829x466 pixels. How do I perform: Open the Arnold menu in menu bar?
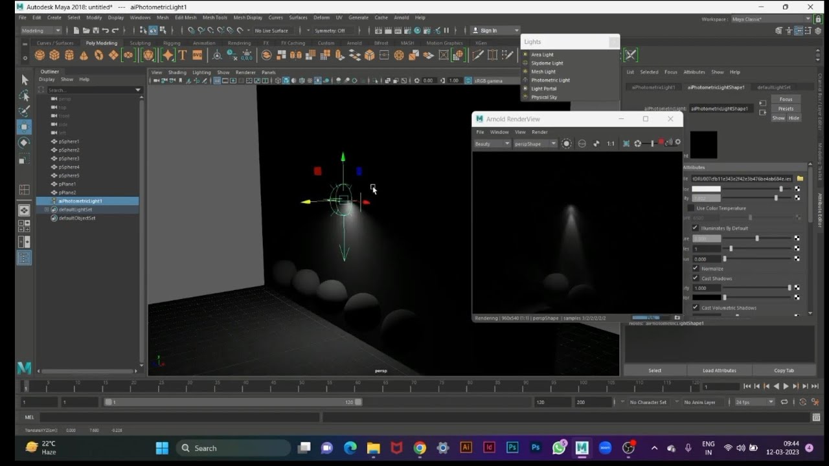pos(401,17)
